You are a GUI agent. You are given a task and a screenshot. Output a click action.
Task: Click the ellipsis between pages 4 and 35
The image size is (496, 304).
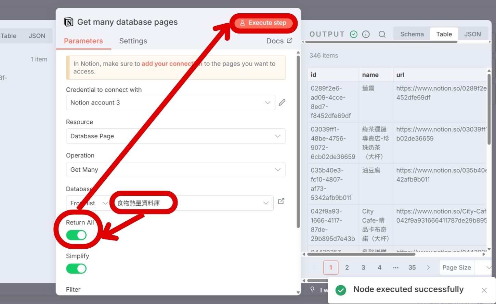[396, 267]
